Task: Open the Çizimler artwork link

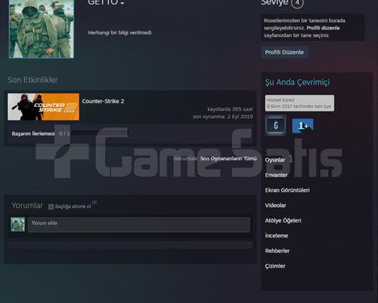Action: click(x=275, y=266)
